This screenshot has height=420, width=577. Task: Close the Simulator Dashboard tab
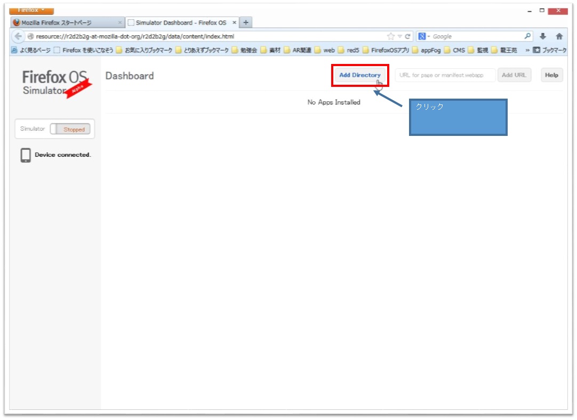pyautogui.click(x=234, y=22)
